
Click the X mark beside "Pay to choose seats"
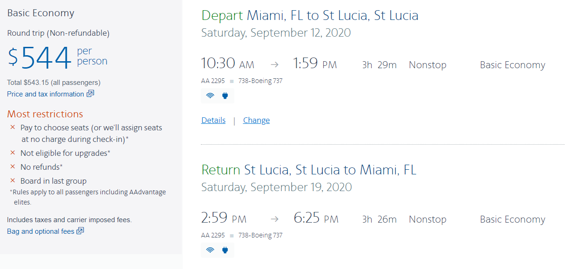13,127
